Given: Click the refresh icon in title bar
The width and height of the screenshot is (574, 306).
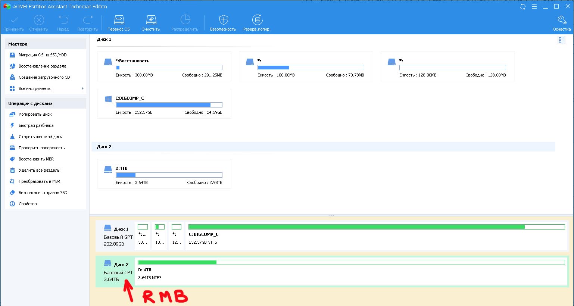Looking at the screenshot, I should (x=522, y=7).
